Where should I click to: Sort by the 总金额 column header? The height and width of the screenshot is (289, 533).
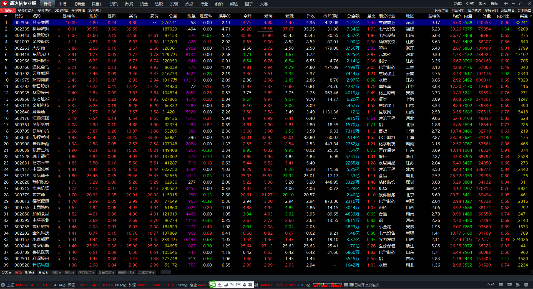(x=353, y=16)
